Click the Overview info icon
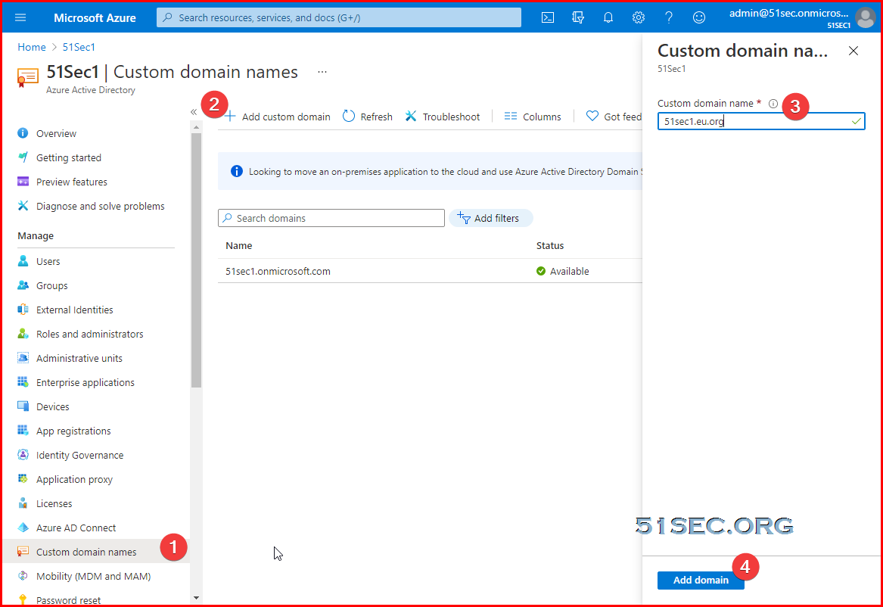 point(23,133)
